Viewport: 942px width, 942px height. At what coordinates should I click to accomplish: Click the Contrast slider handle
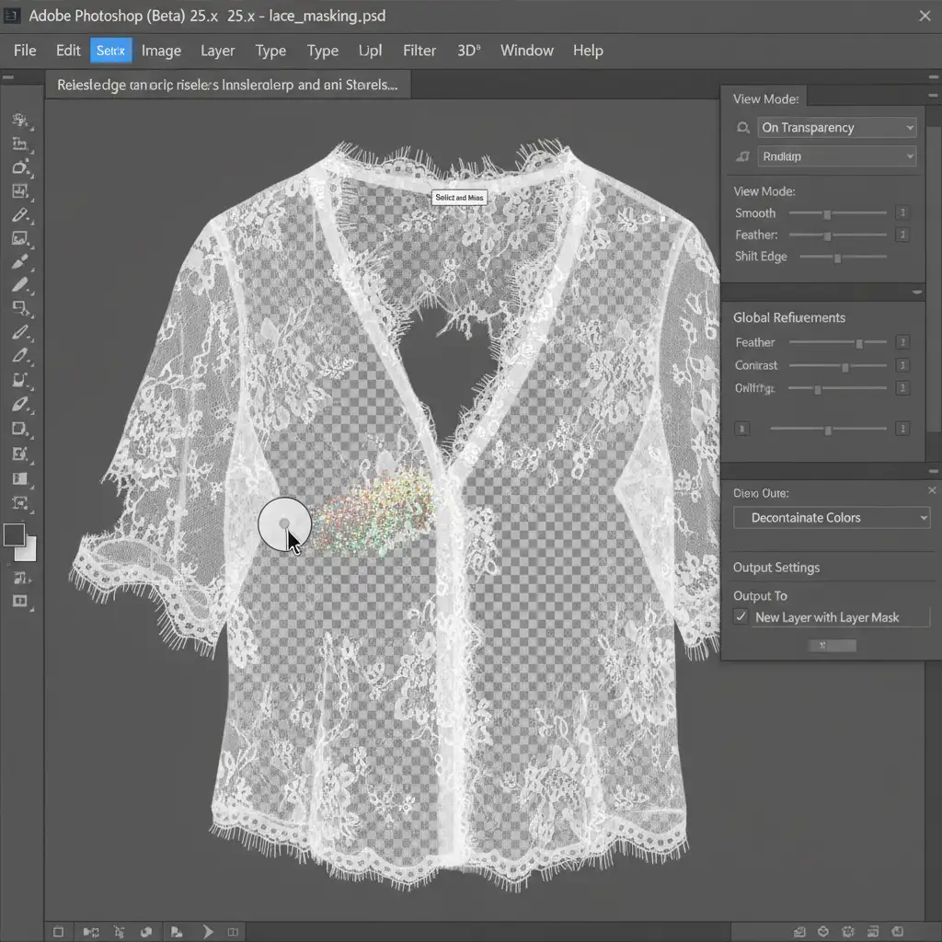click(x=845, y=367)
